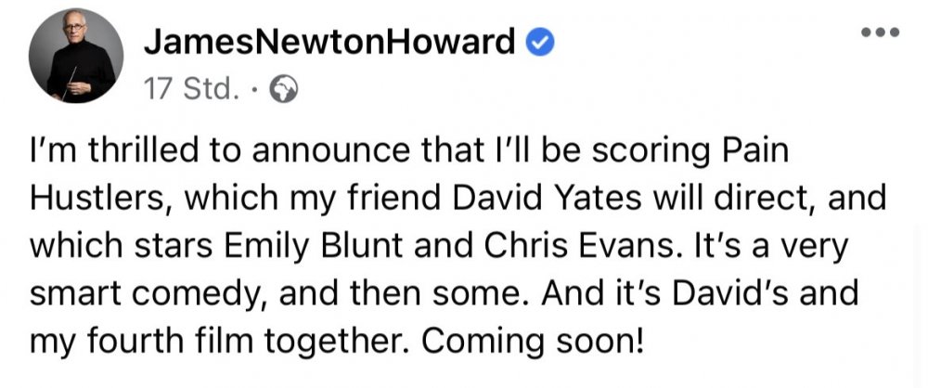The image size is (928, 388).
Task: Click the word "announce" in the post
Action: 329,152
